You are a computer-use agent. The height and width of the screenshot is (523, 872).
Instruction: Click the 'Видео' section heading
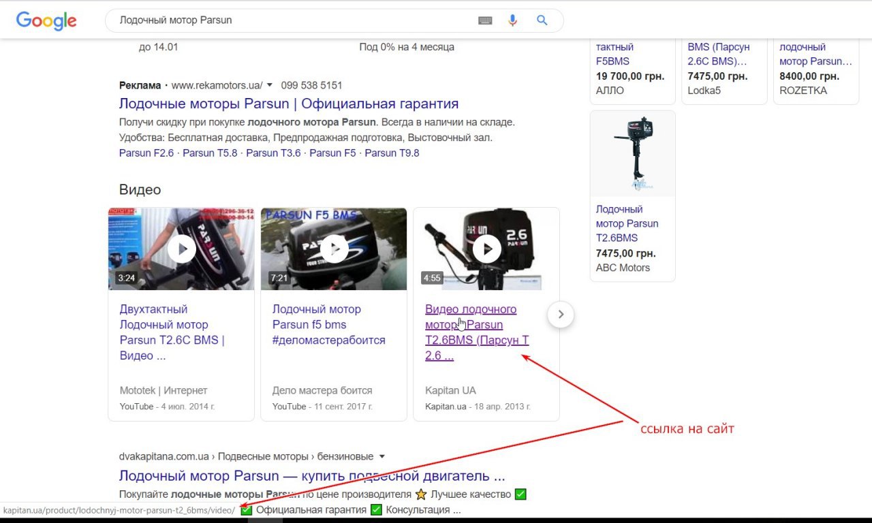coord(140,190)
